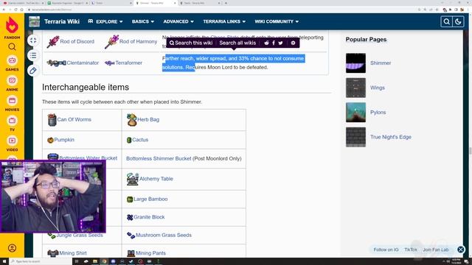
Task: Expand the TERRARIA LINKS menu
Action: click(x=224, y=21)
